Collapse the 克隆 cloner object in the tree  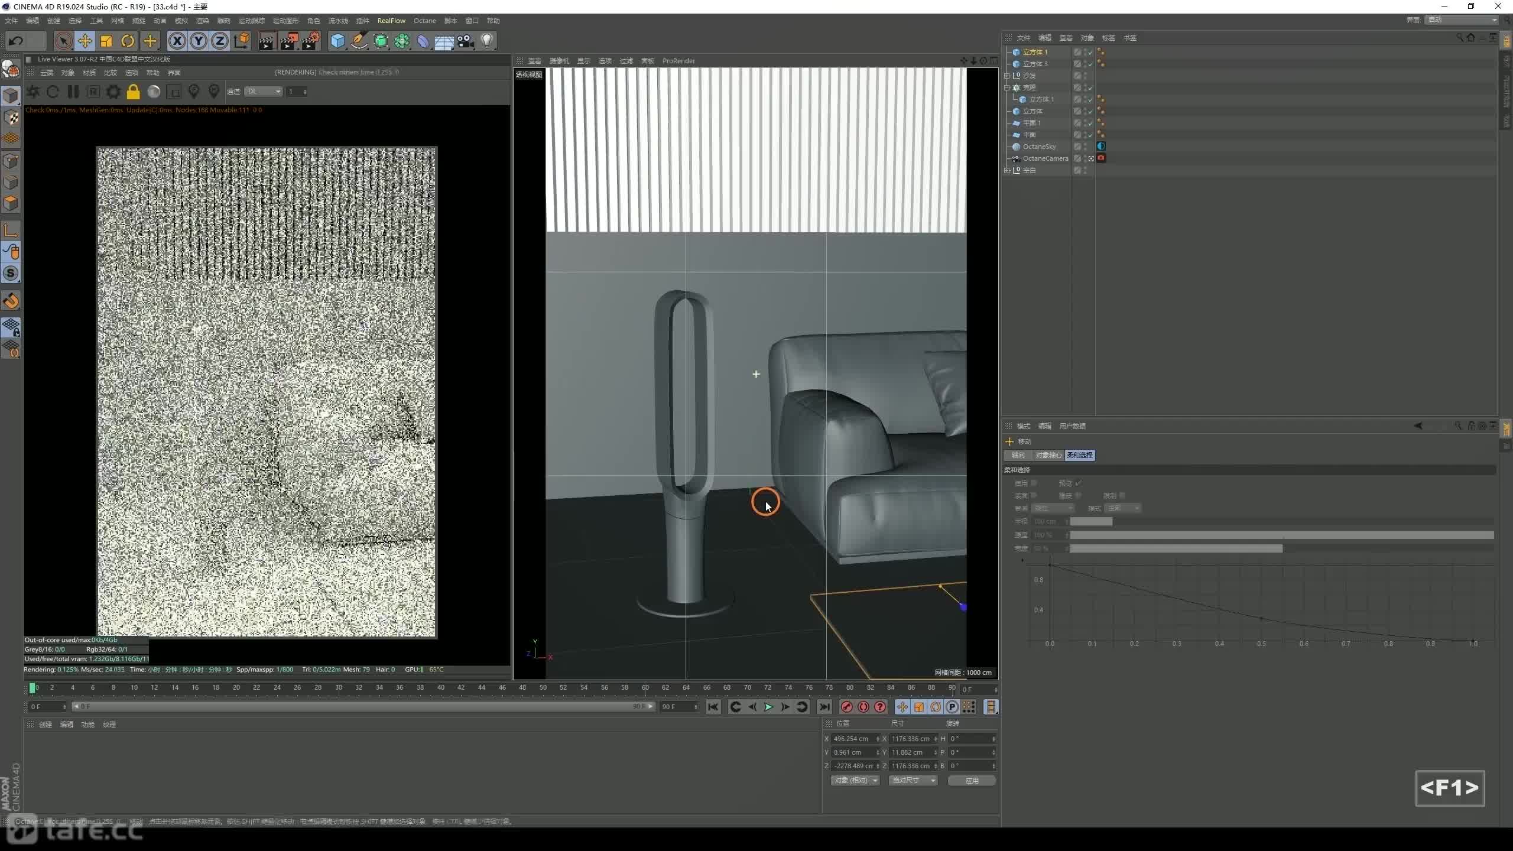[x=1007, y=87]
